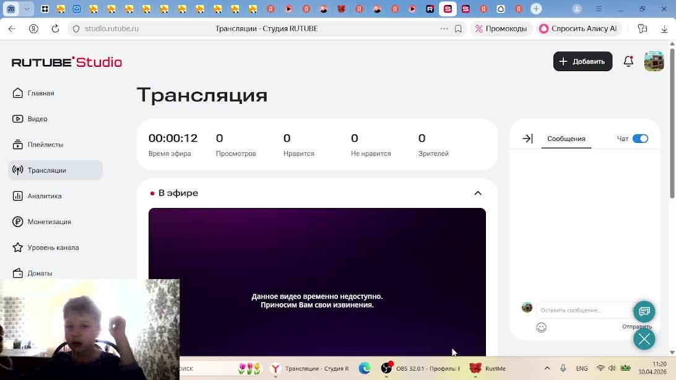Select Трансляции sidebar item
The width and height of the screenshot is (676, 380).
[55, 170]
